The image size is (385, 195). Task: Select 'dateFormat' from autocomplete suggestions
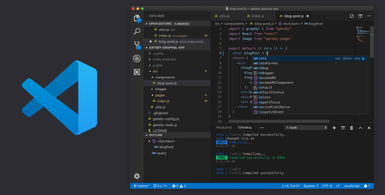coord(268,63)
